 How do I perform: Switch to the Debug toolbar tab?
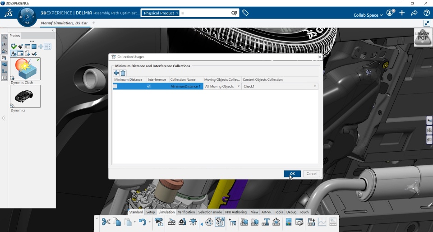[291, 212]
